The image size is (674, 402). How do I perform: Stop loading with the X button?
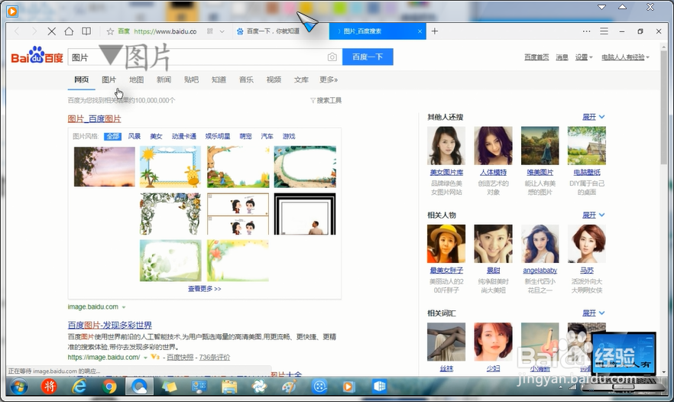[52, 31]
